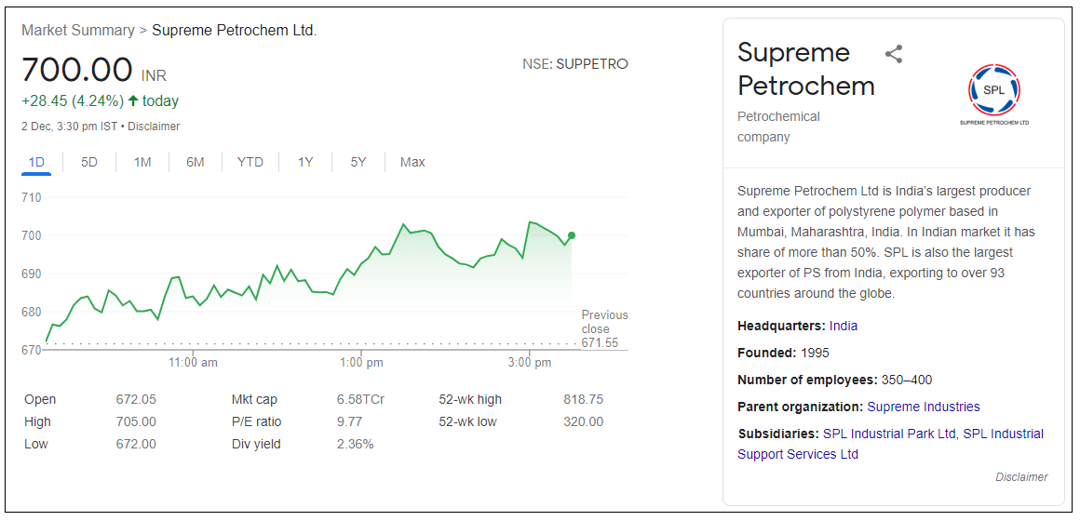The width and height of the screenshot is (1080, 521).
Task: Click the 11:00 am axis label
Action: 194,362
